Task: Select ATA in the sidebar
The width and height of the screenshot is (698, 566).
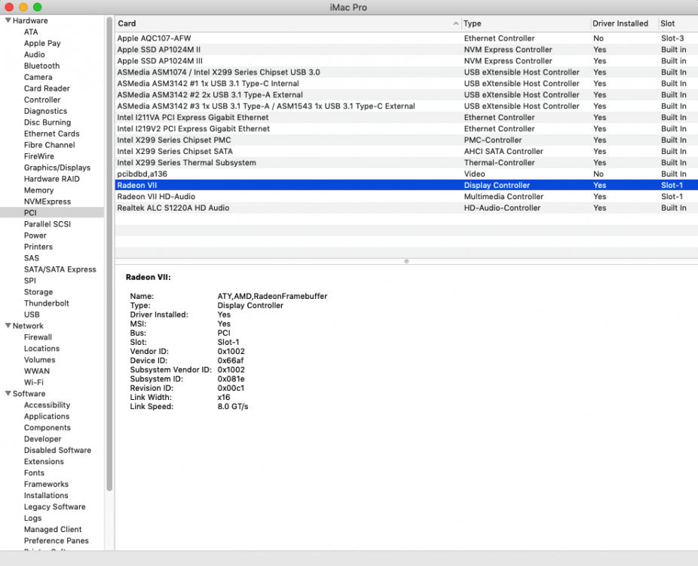Action: click(x=31, y=32)
